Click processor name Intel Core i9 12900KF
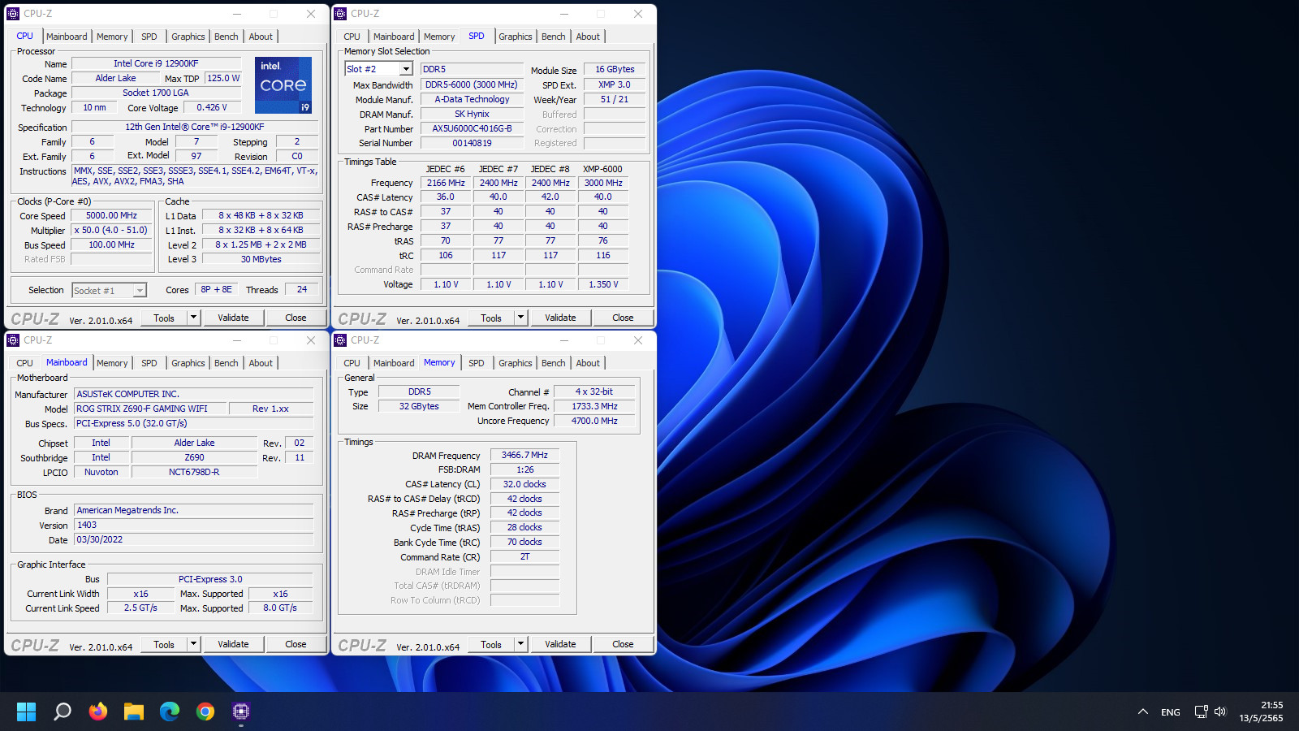This screenshot has height=731, width=1299. pos(156,63)
